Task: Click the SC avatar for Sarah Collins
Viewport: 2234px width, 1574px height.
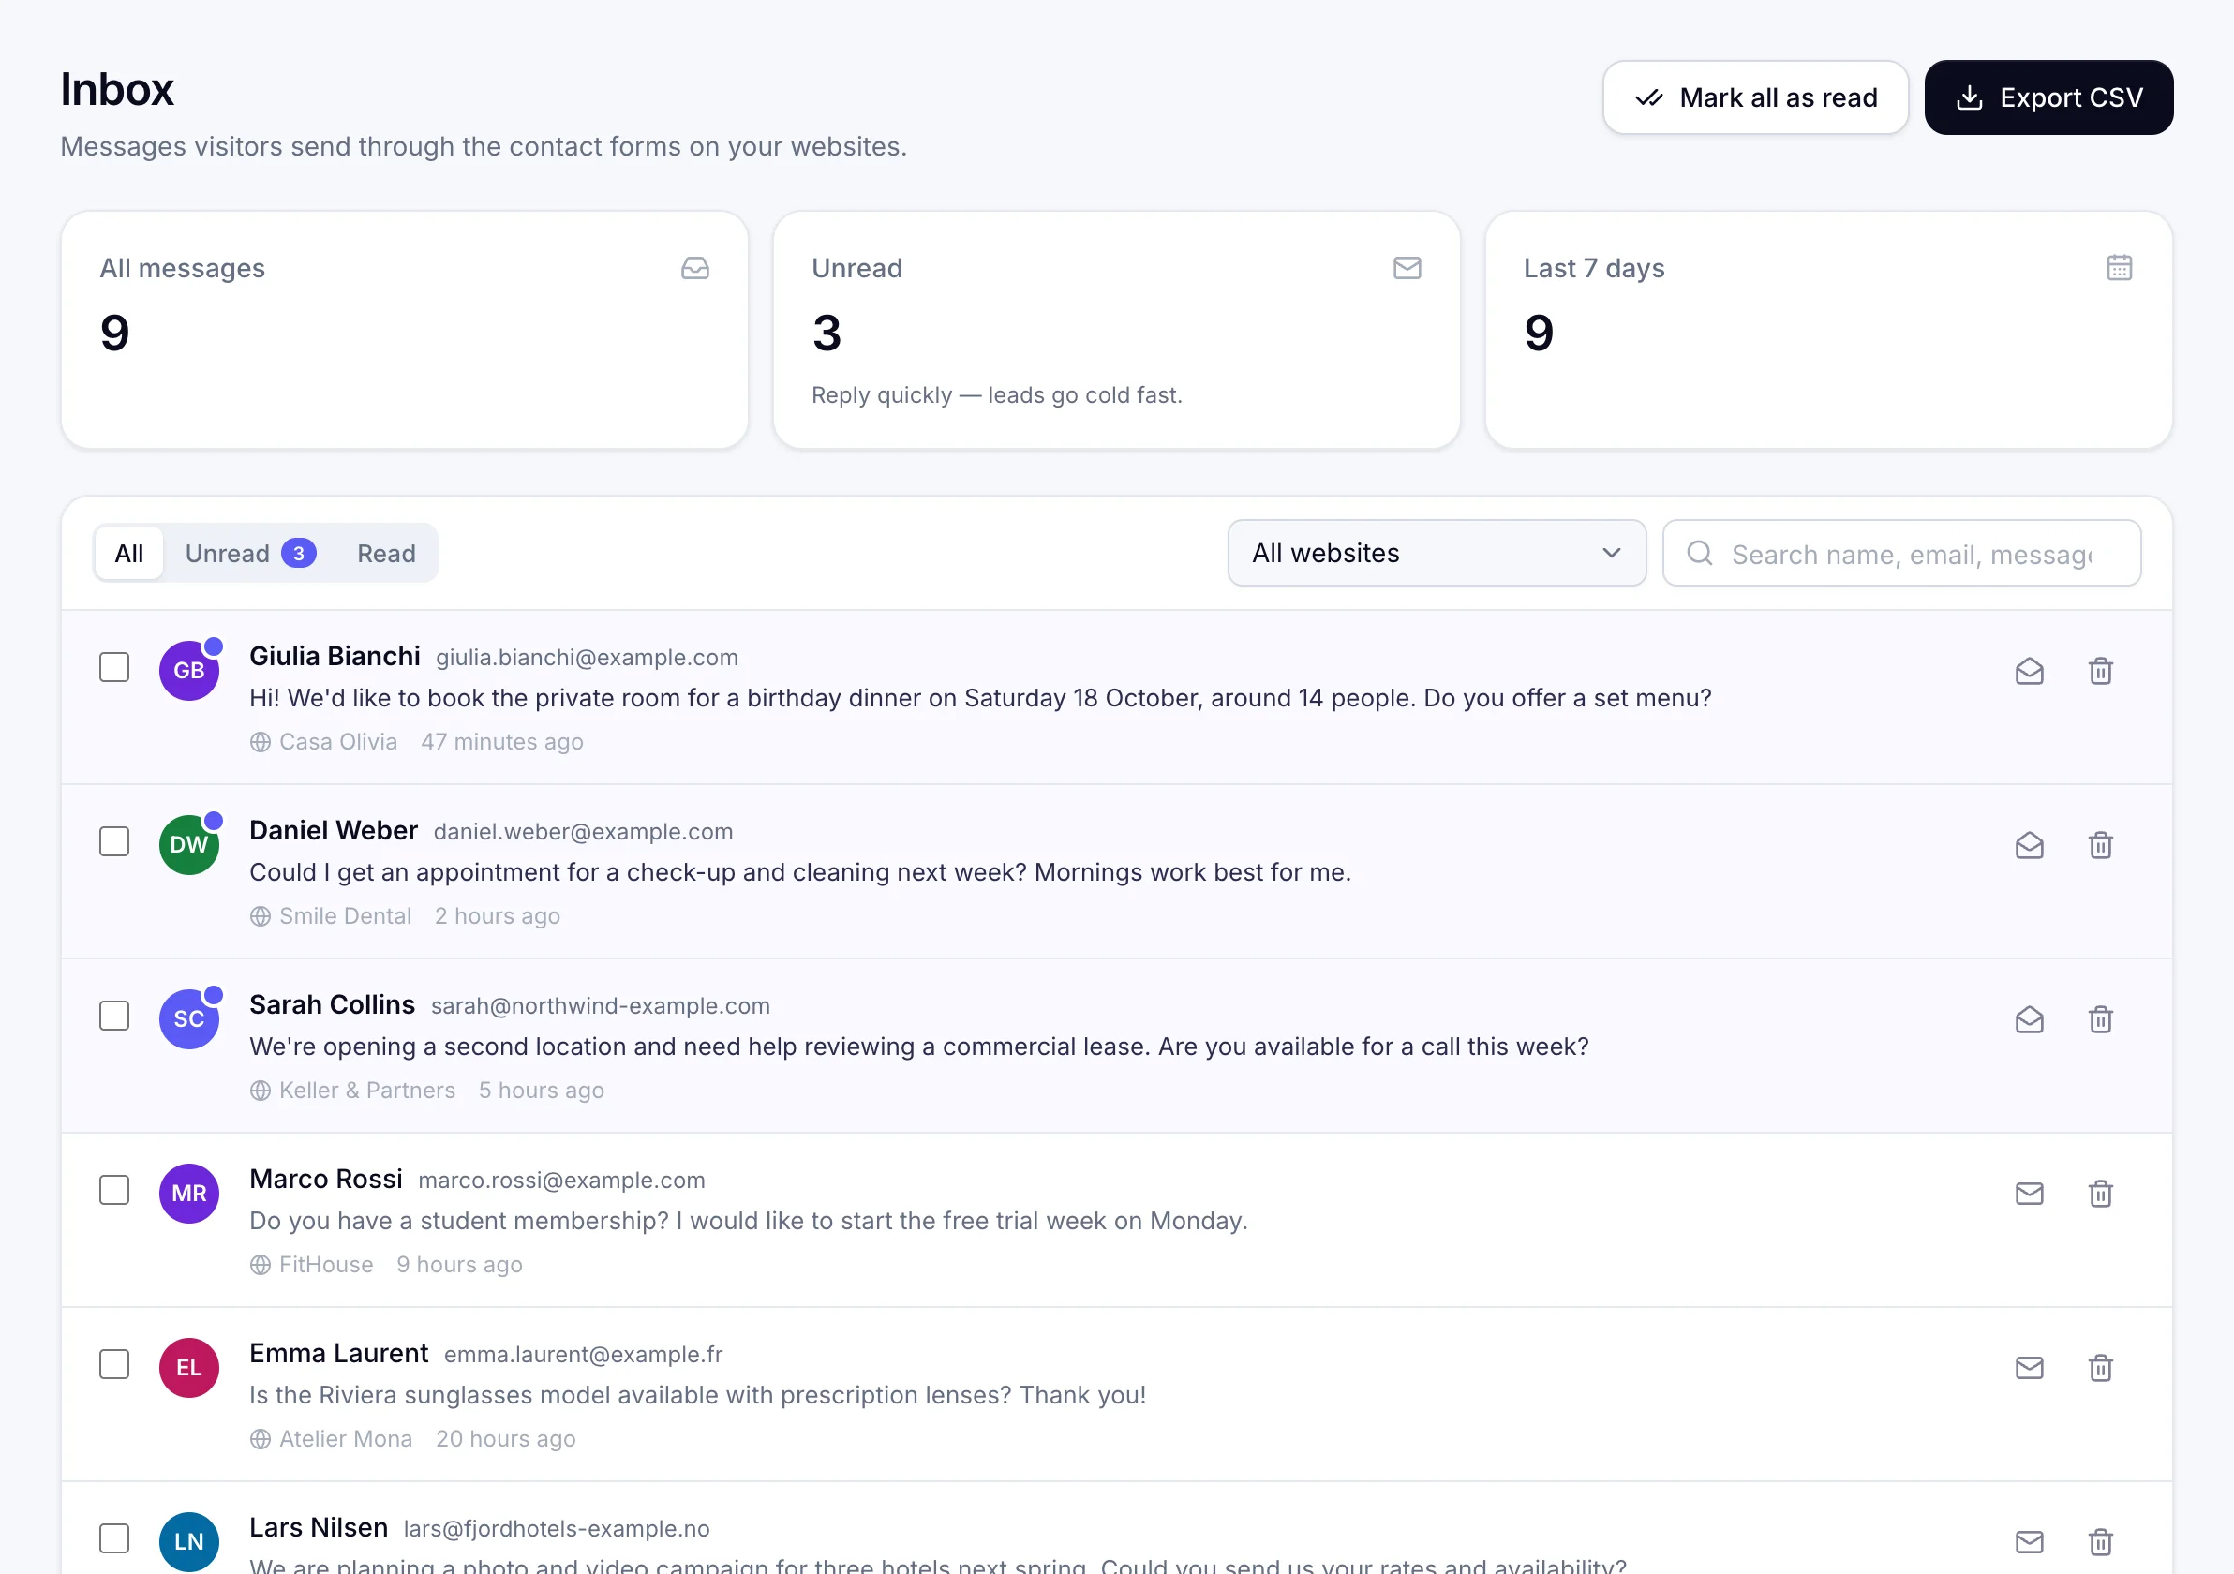Action: [188, 1018]
